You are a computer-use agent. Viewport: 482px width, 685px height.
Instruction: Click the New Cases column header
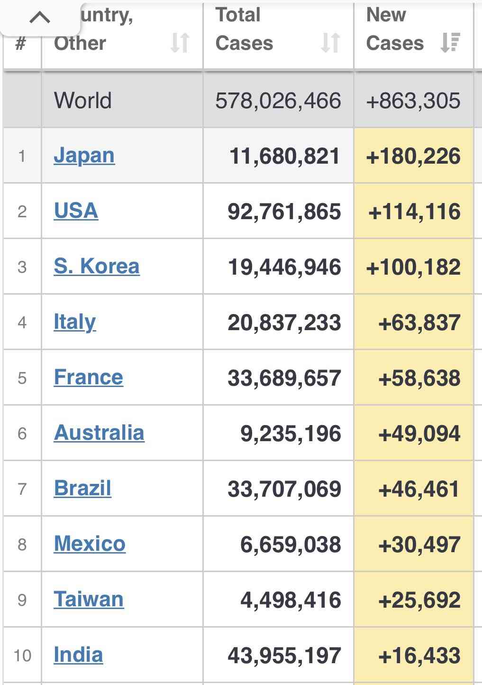click(x=413, y=35)
